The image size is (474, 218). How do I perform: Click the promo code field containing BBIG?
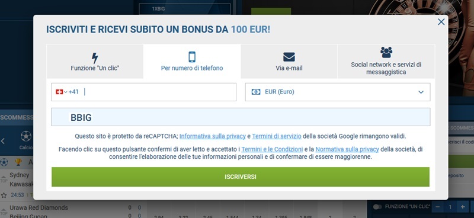click(x=241, y=117)
